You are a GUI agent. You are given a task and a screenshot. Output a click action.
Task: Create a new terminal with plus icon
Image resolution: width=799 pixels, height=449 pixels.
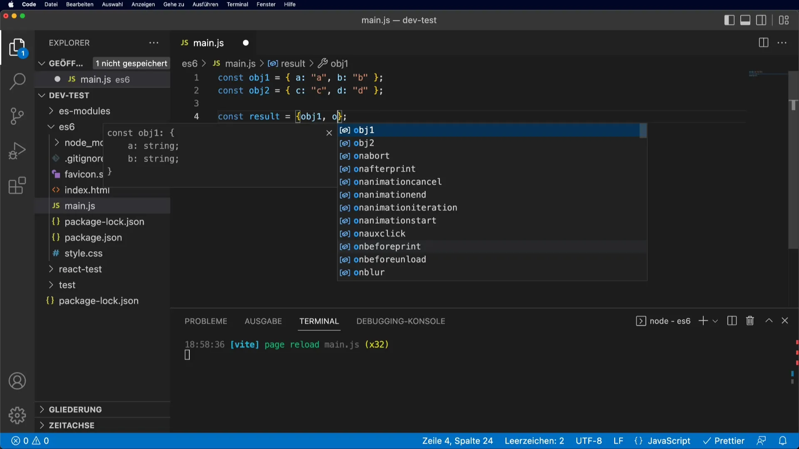(703, 321)
